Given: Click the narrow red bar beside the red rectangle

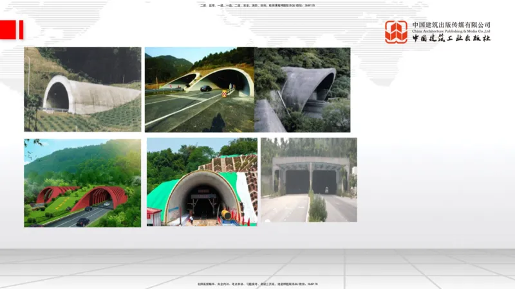Looking at the screenshot, I should (21, 30).
